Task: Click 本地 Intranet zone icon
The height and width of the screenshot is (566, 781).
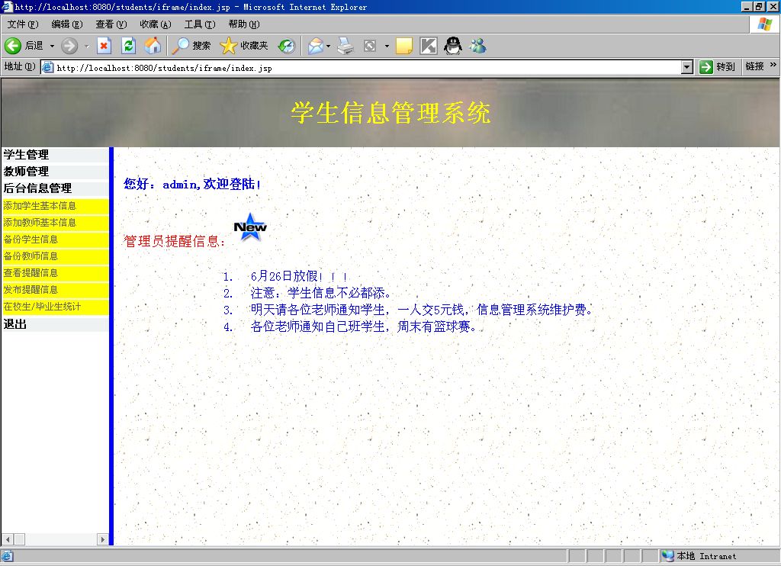Action: pyautogui.click(x=667, y=555)
